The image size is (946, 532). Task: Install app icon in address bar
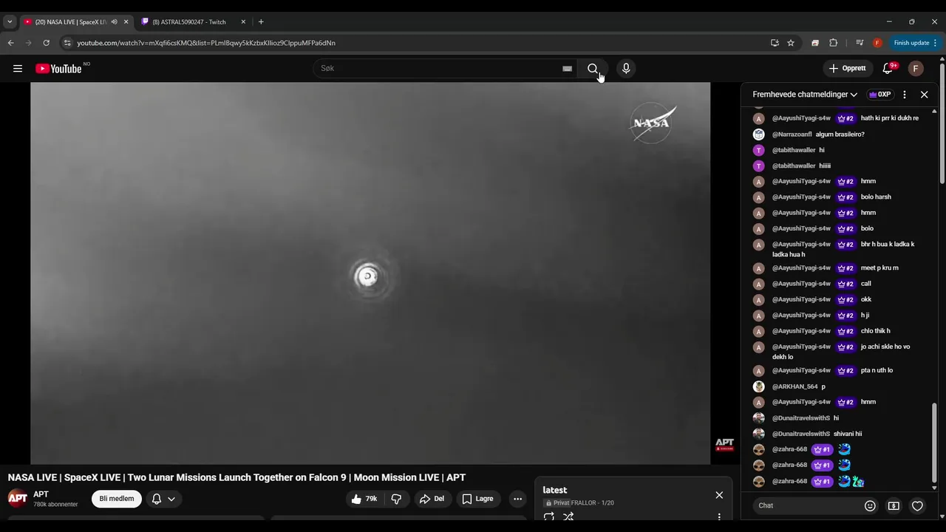pos(775,43)
